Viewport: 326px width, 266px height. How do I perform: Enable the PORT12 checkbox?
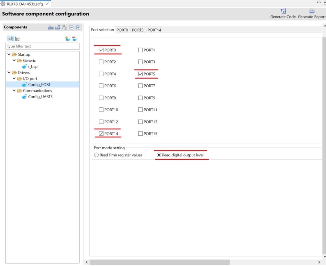click(101, 122)
